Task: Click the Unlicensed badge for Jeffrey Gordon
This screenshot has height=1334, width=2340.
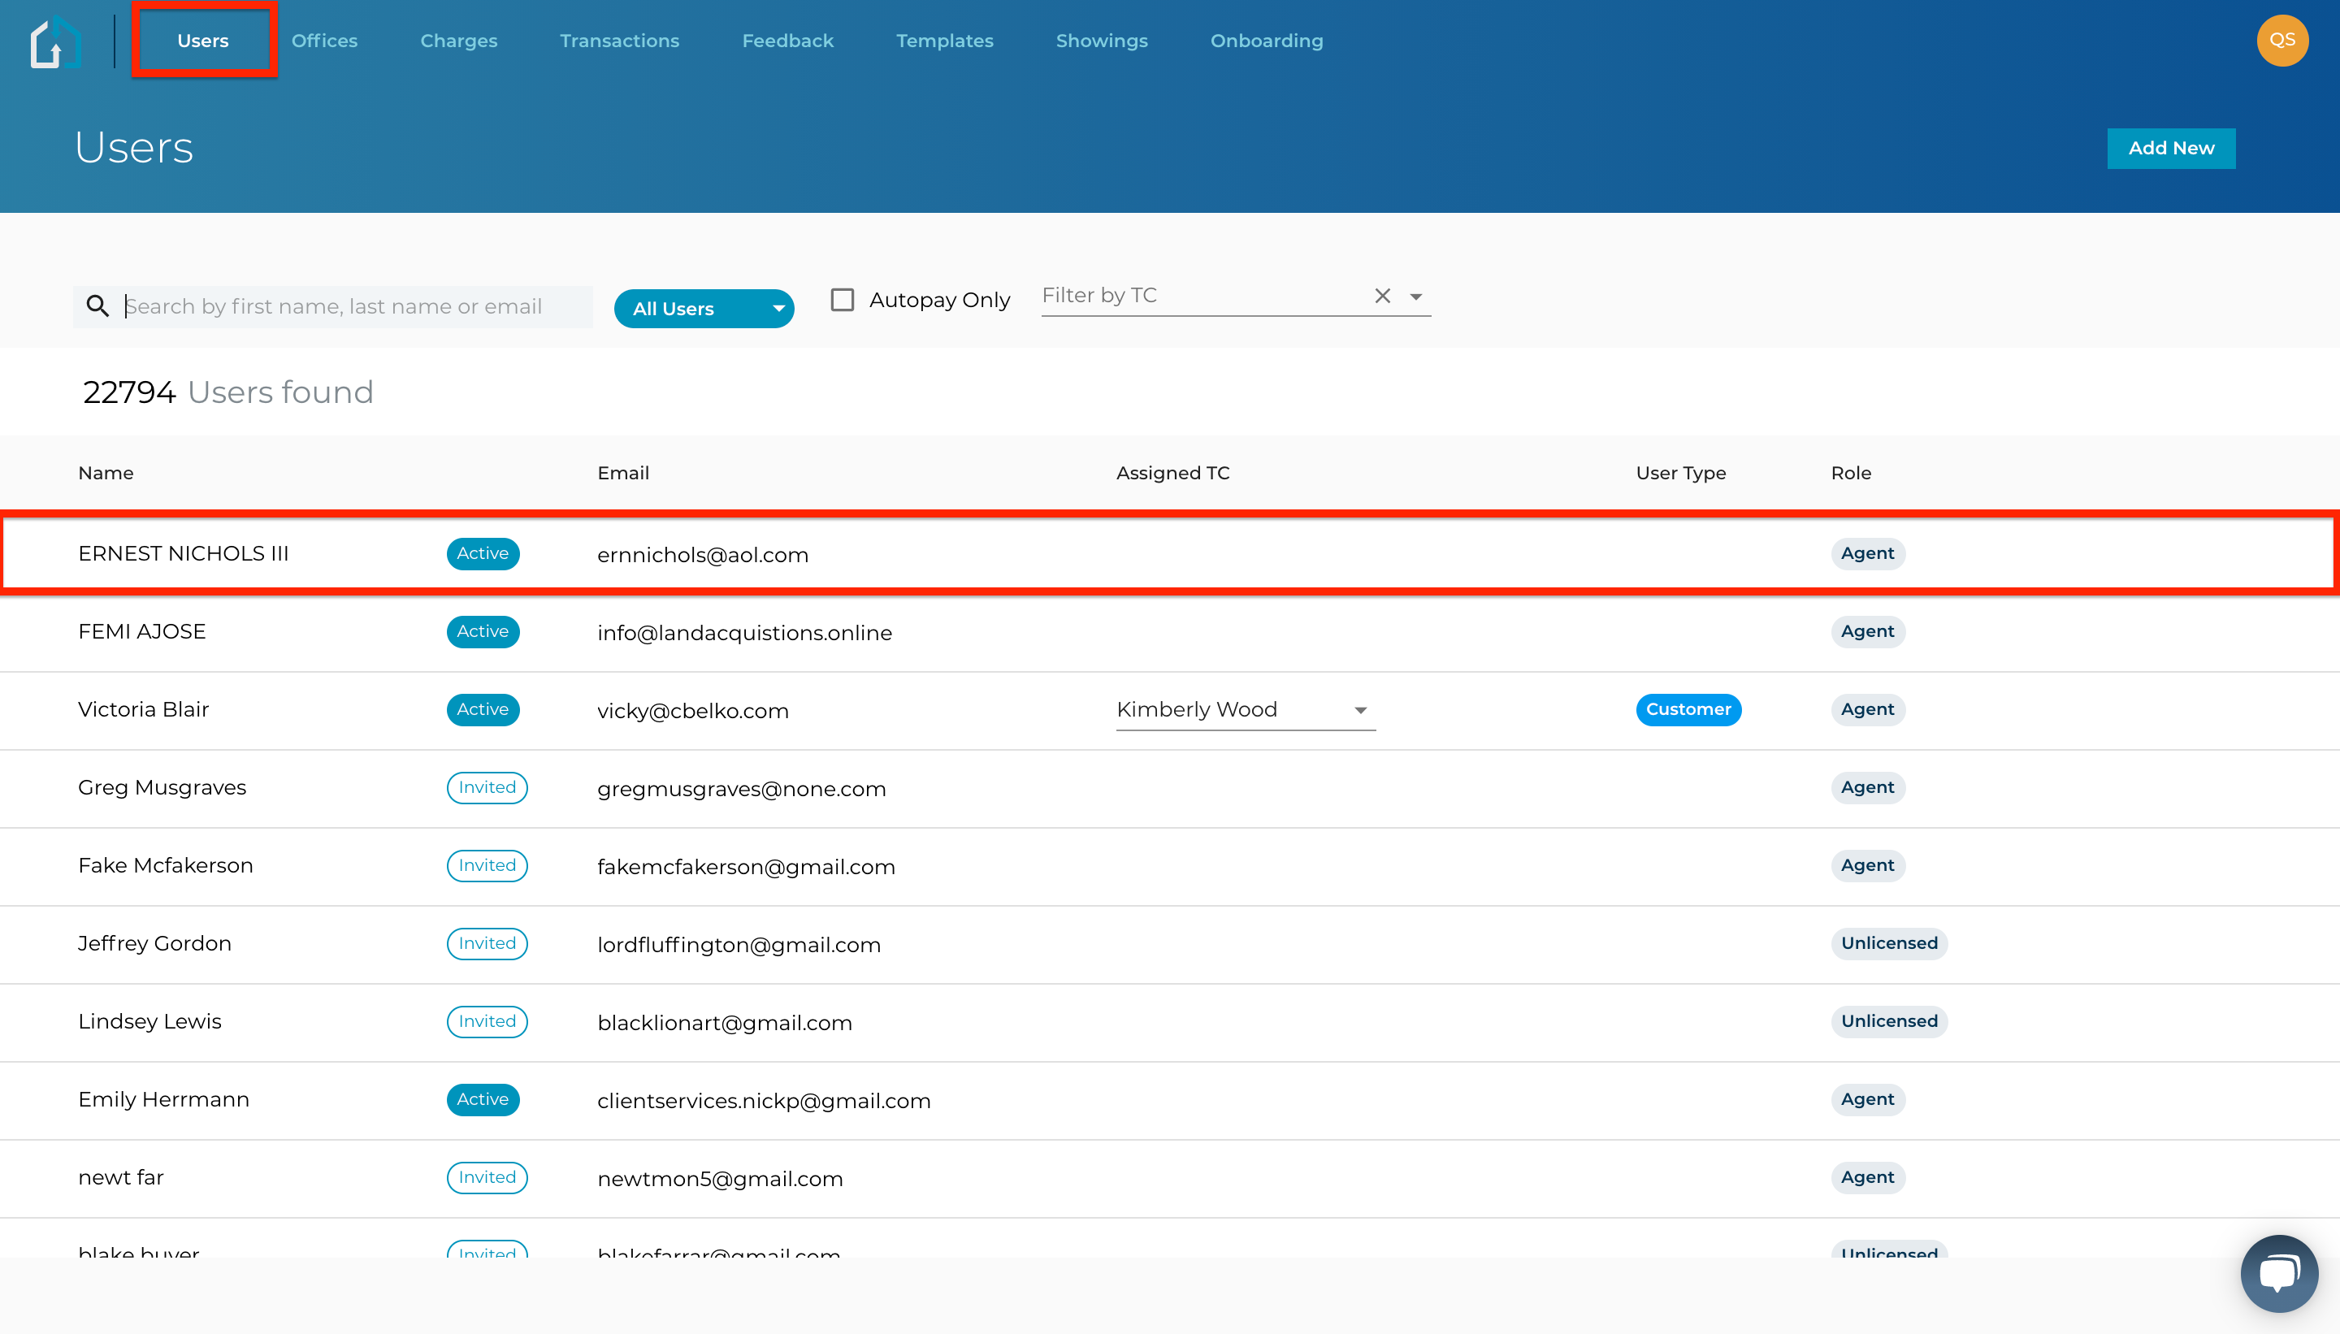Action: [1888, 944]
